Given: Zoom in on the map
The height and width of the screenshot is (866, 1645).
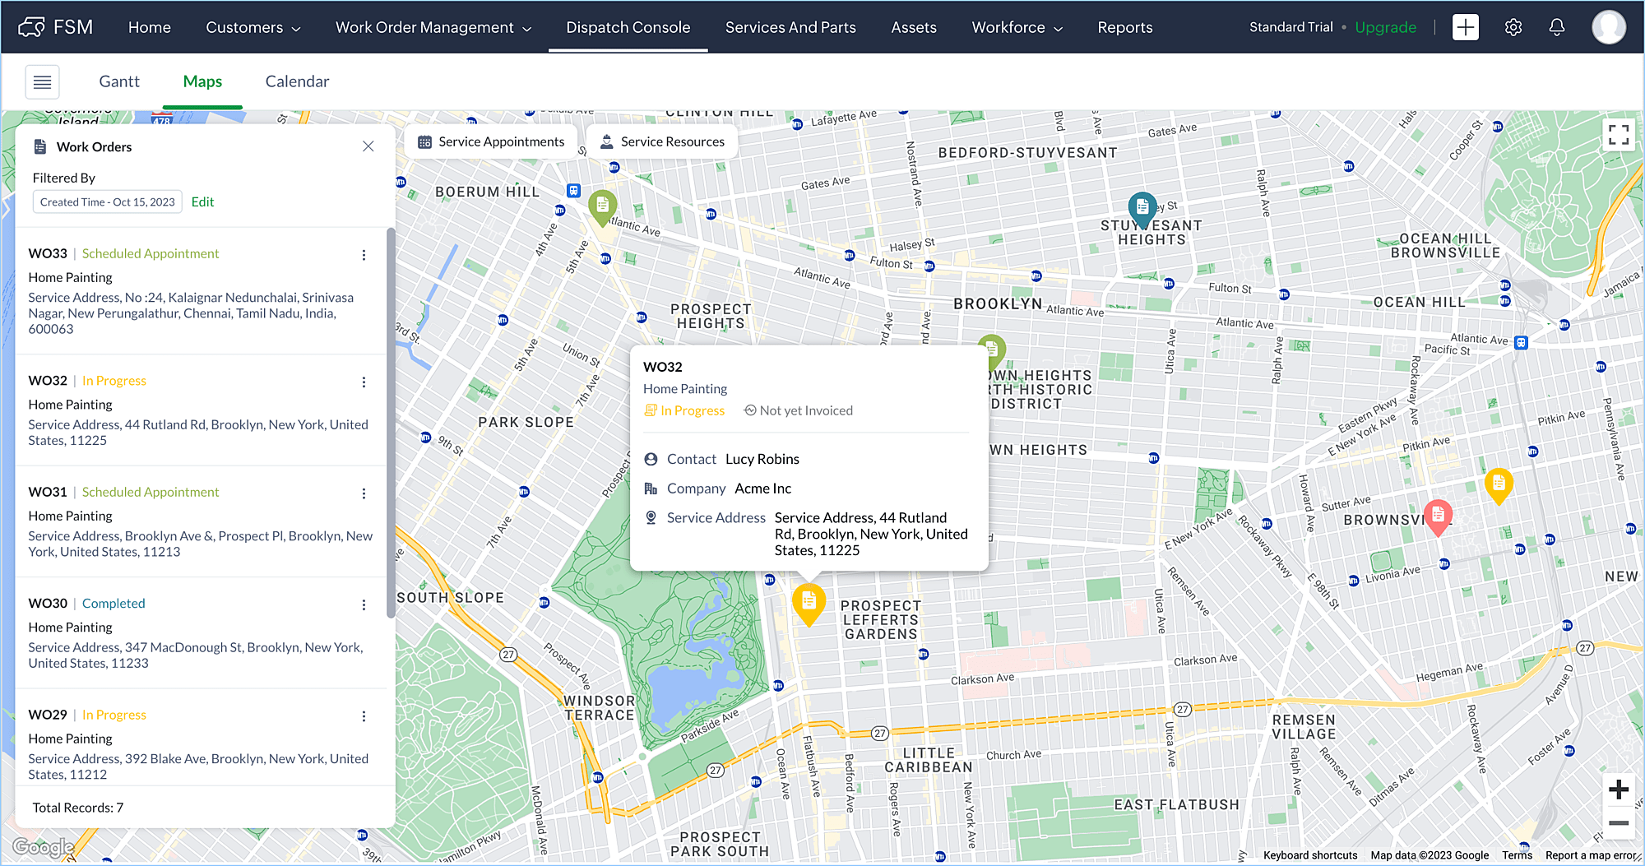Looking at the screenshot, I should (x=1618, y=790).
